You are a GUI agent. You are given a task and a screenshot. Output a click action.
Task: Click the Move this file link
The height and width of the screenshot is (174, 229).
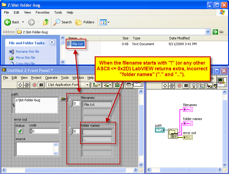click(26, 58)
